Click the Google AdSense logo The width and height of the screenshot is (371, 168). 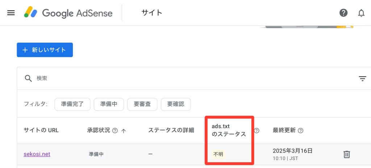tap(68, 13)
